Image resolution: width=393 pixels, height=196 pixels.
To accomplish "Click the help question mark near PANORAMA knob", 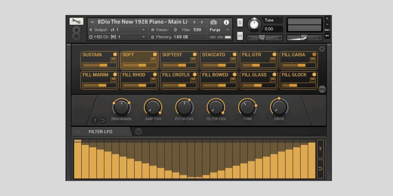I will [x=95, y=121].
